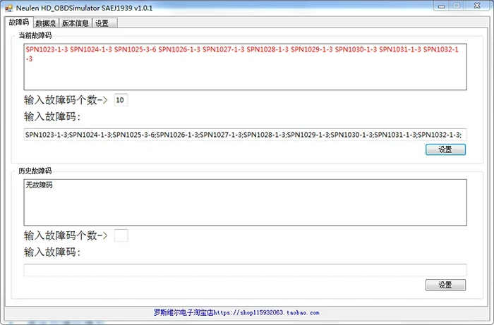Minimize the OBD simulator window
Screen dimensions: 494x325
point(441,6)
